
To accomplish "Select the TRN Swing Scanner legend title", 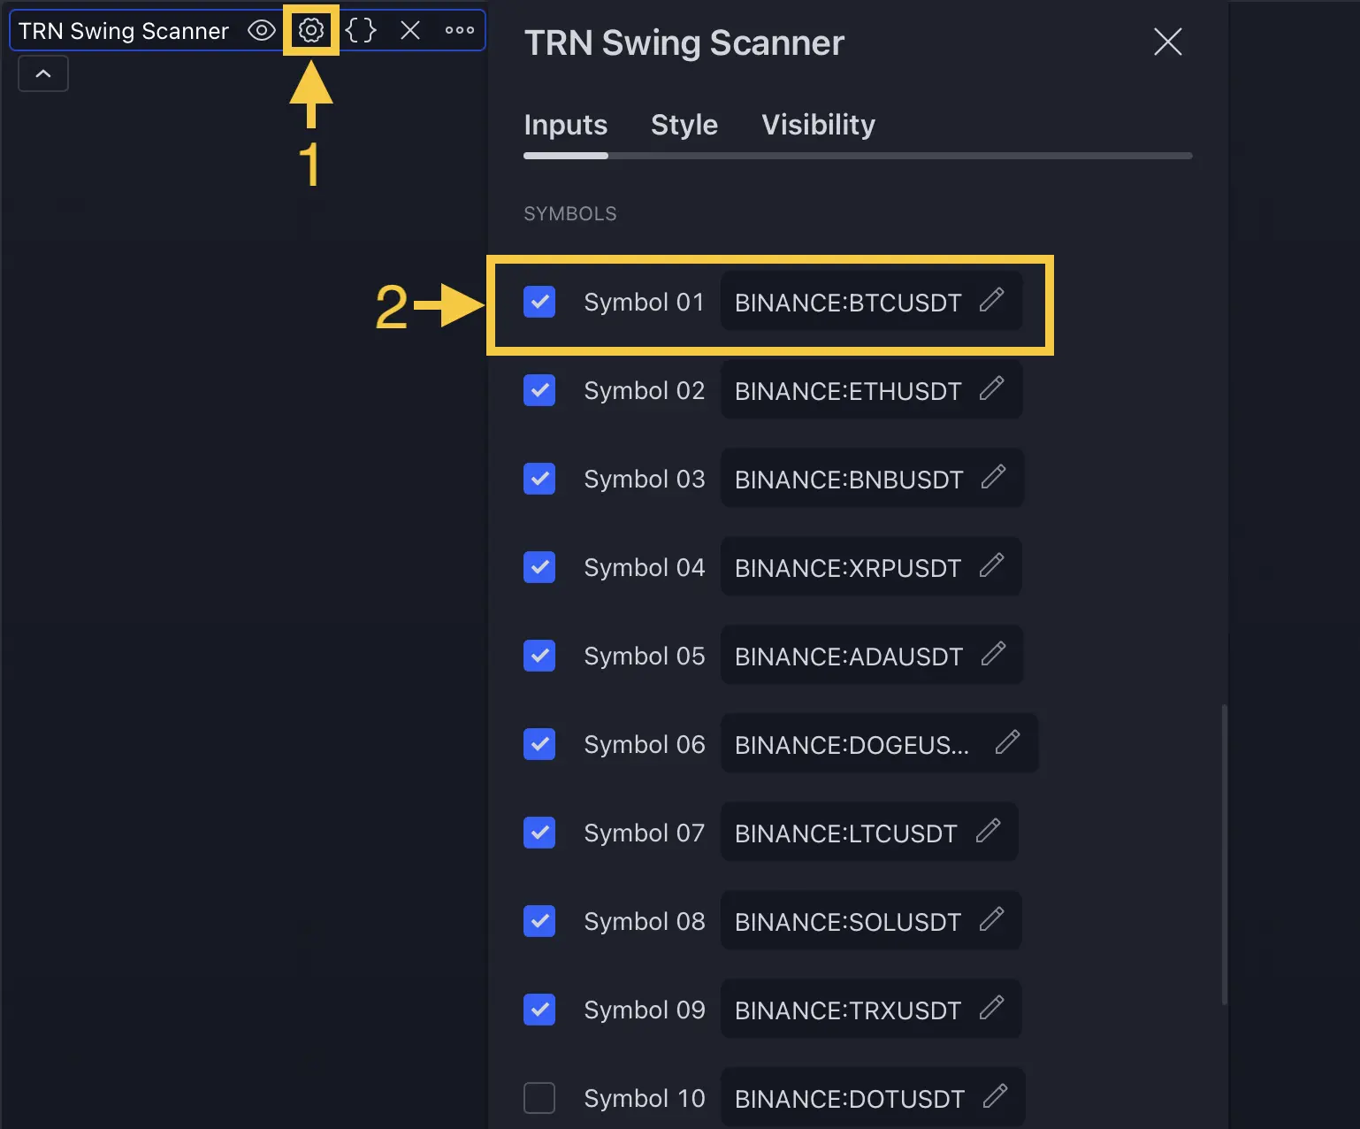I will click(x=124, y=29).
